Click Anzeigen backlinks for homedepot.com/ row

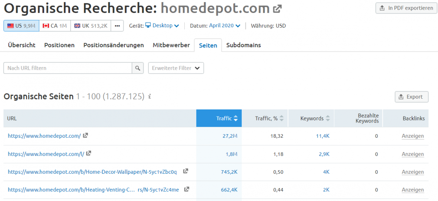point(413,136)
